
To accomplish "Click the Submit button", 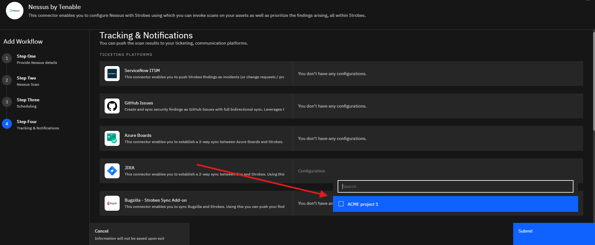I will click(554, 234).
